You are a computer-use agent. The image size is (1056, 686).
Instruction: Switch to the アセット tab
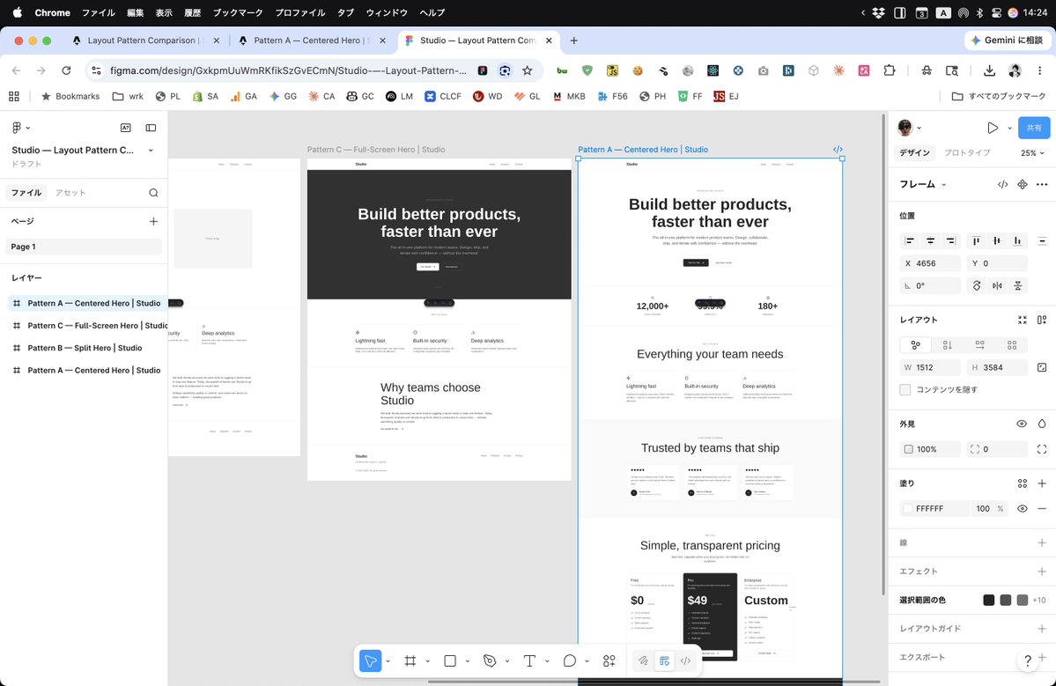point(70,193)
